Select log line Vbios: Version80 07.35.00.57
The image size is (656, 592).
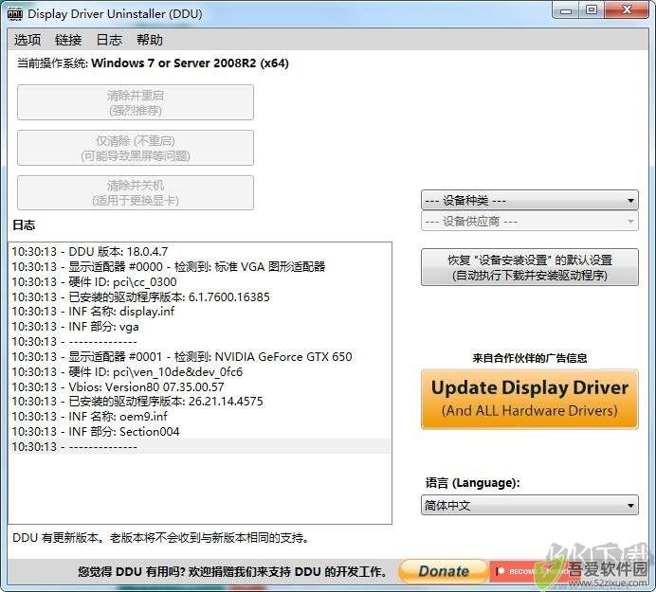(x=200, y=386)
